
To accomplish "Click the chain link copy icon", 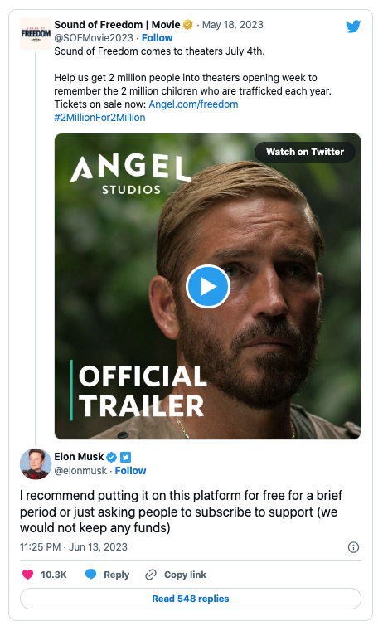I will click(x=151, y=575).
